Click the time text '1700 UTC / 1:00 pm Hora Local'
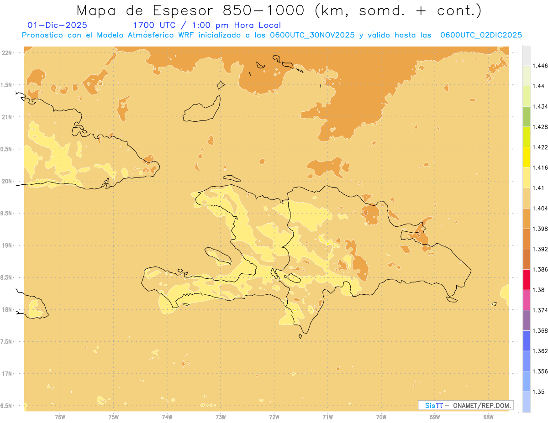Viewport: 548px width, 423px height. (207, 26)
